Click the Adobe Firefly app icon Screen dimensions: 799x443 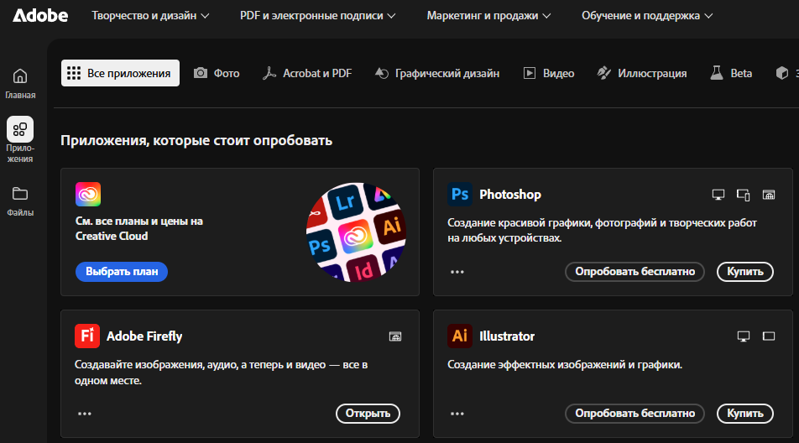click(87, 336)
